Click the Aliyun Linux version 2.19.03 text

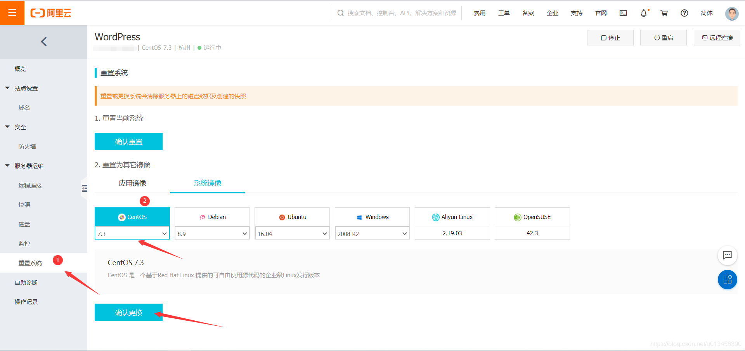tap(452, 233)
